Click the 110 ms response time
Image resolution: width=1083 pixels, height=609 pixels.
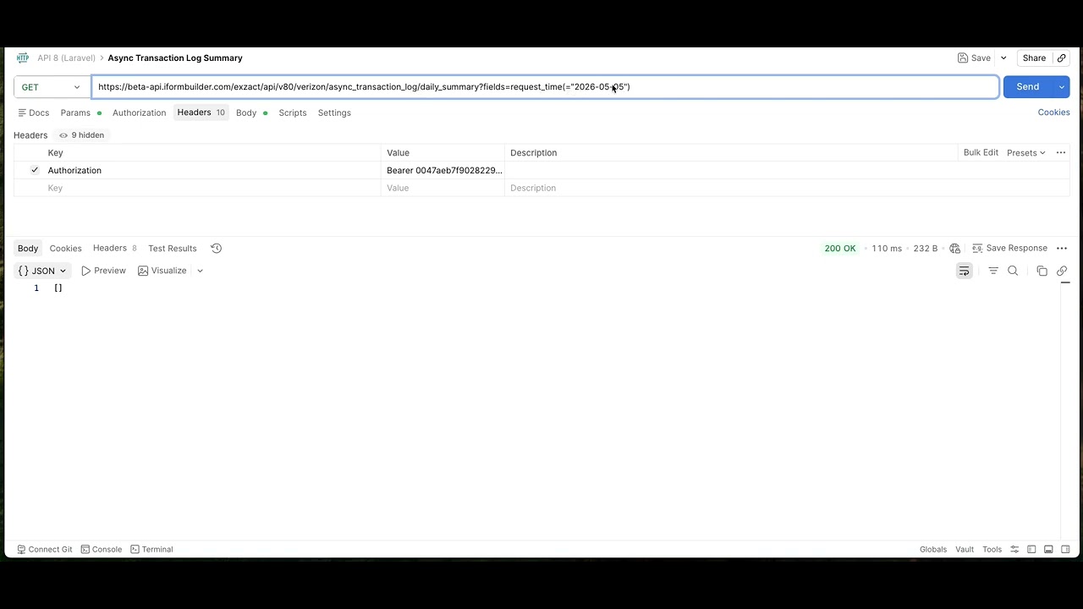click(x=887, y=249)
